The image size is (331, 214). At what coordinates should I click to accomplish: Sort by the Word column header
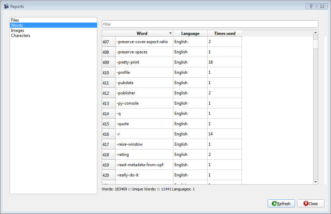point(144,33)
